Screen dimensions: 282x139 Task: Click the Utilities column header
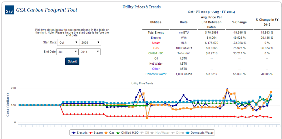156,22
